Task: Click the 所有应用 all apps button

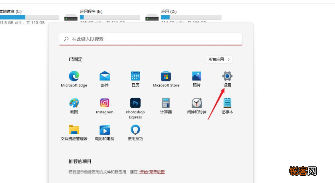Action: pyautogui.click(x=219, y=59)
